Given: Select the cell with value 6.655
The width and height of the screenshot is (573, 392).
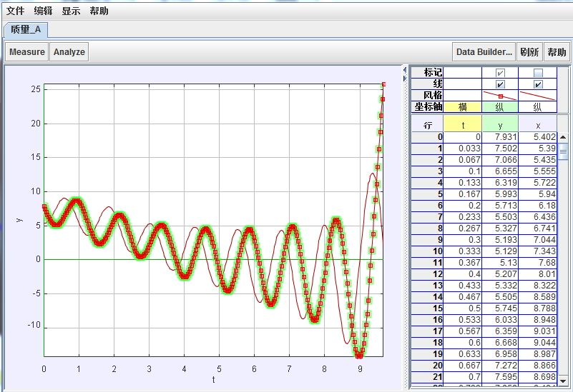Looking at the screenshot, I should (500, 171).
